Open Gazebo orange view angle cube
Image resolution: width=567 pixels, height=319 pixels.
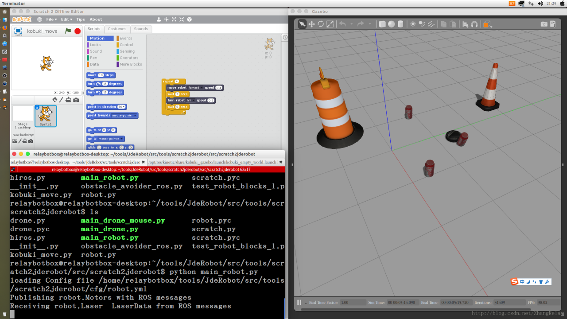click(x=487, y=24)
